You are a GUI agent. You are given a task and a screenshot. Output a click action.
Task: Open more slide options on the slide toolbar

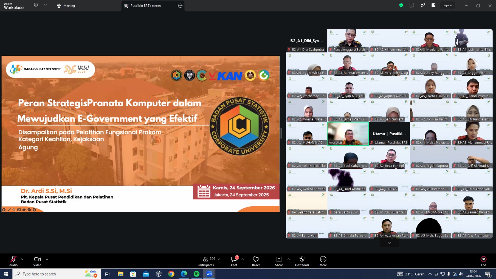(29, 210)
